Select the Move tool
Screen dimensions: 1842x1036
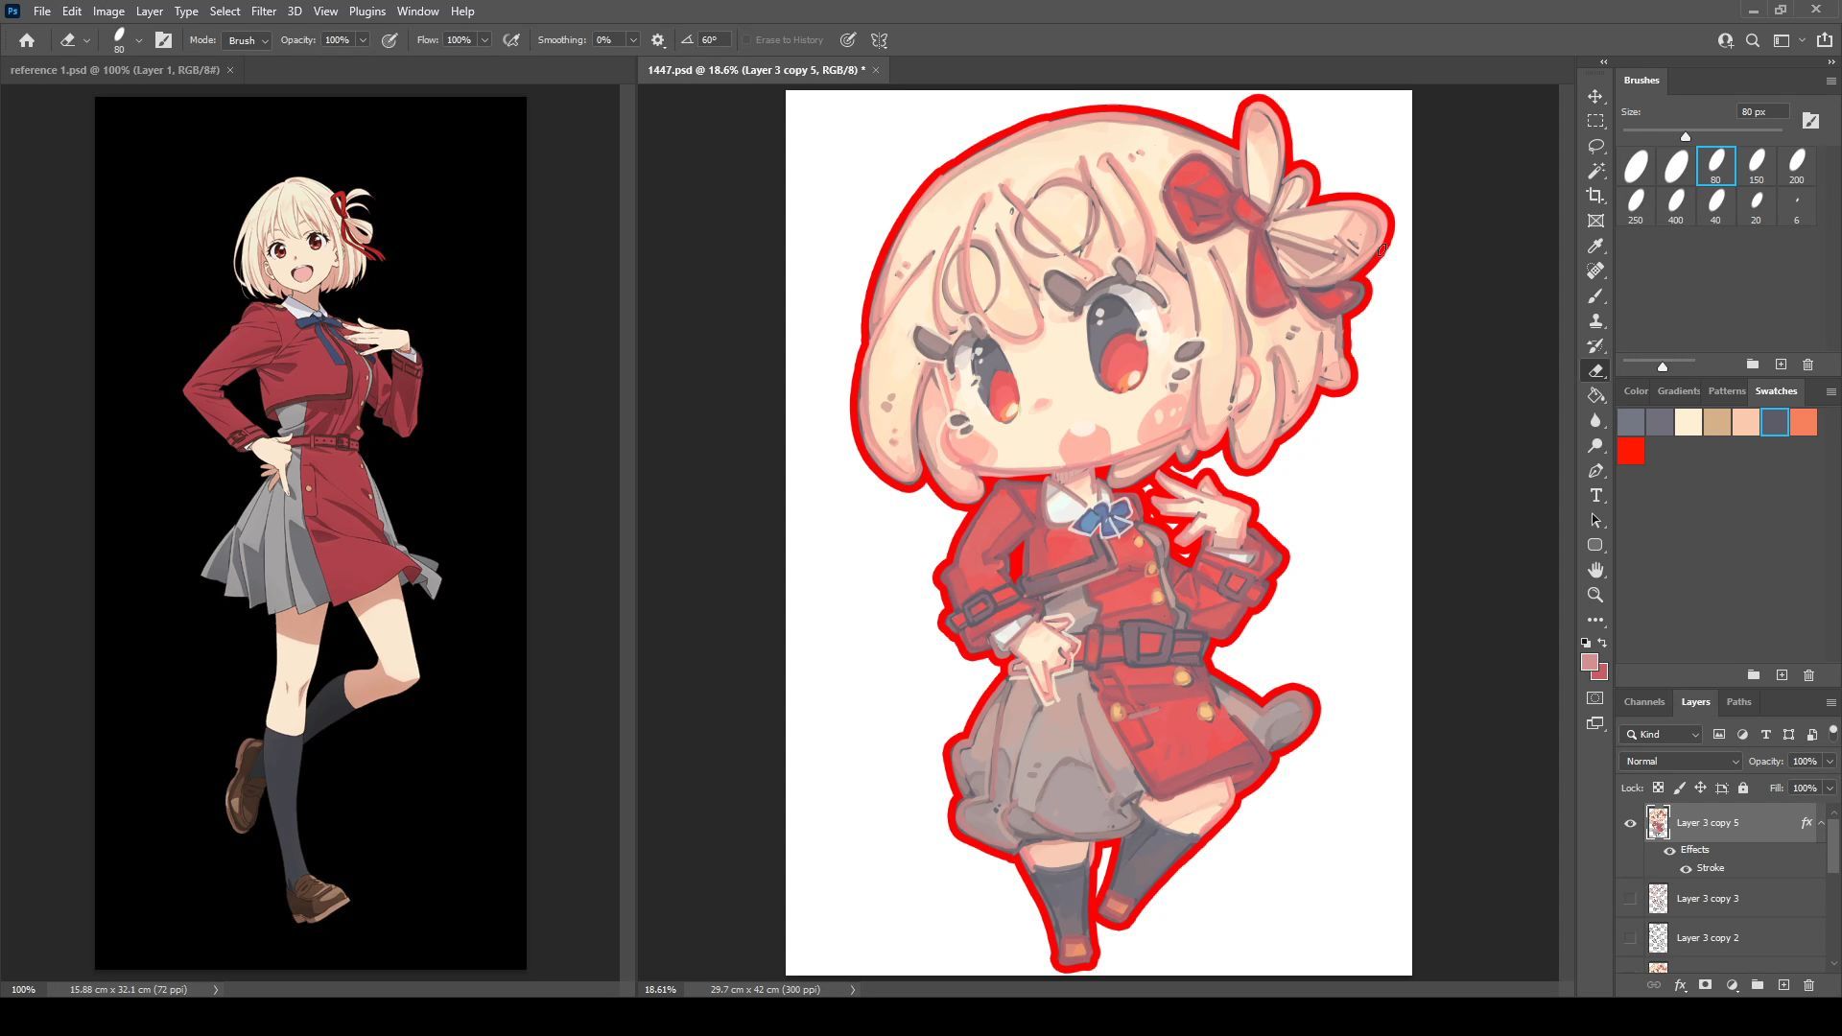1595,97
